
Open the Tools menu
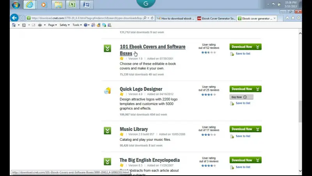[x=77, y=25]
